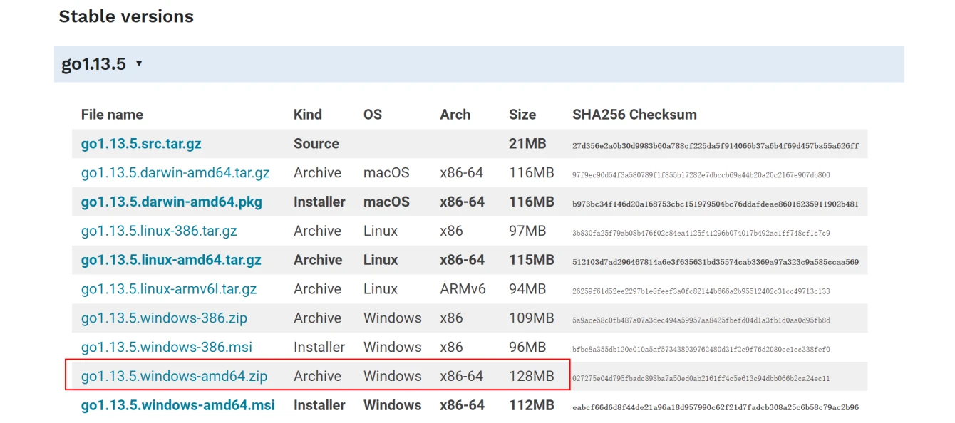
Task: Click go1.13.5.windows-386.msi installer link
Action: pos(166,348)
